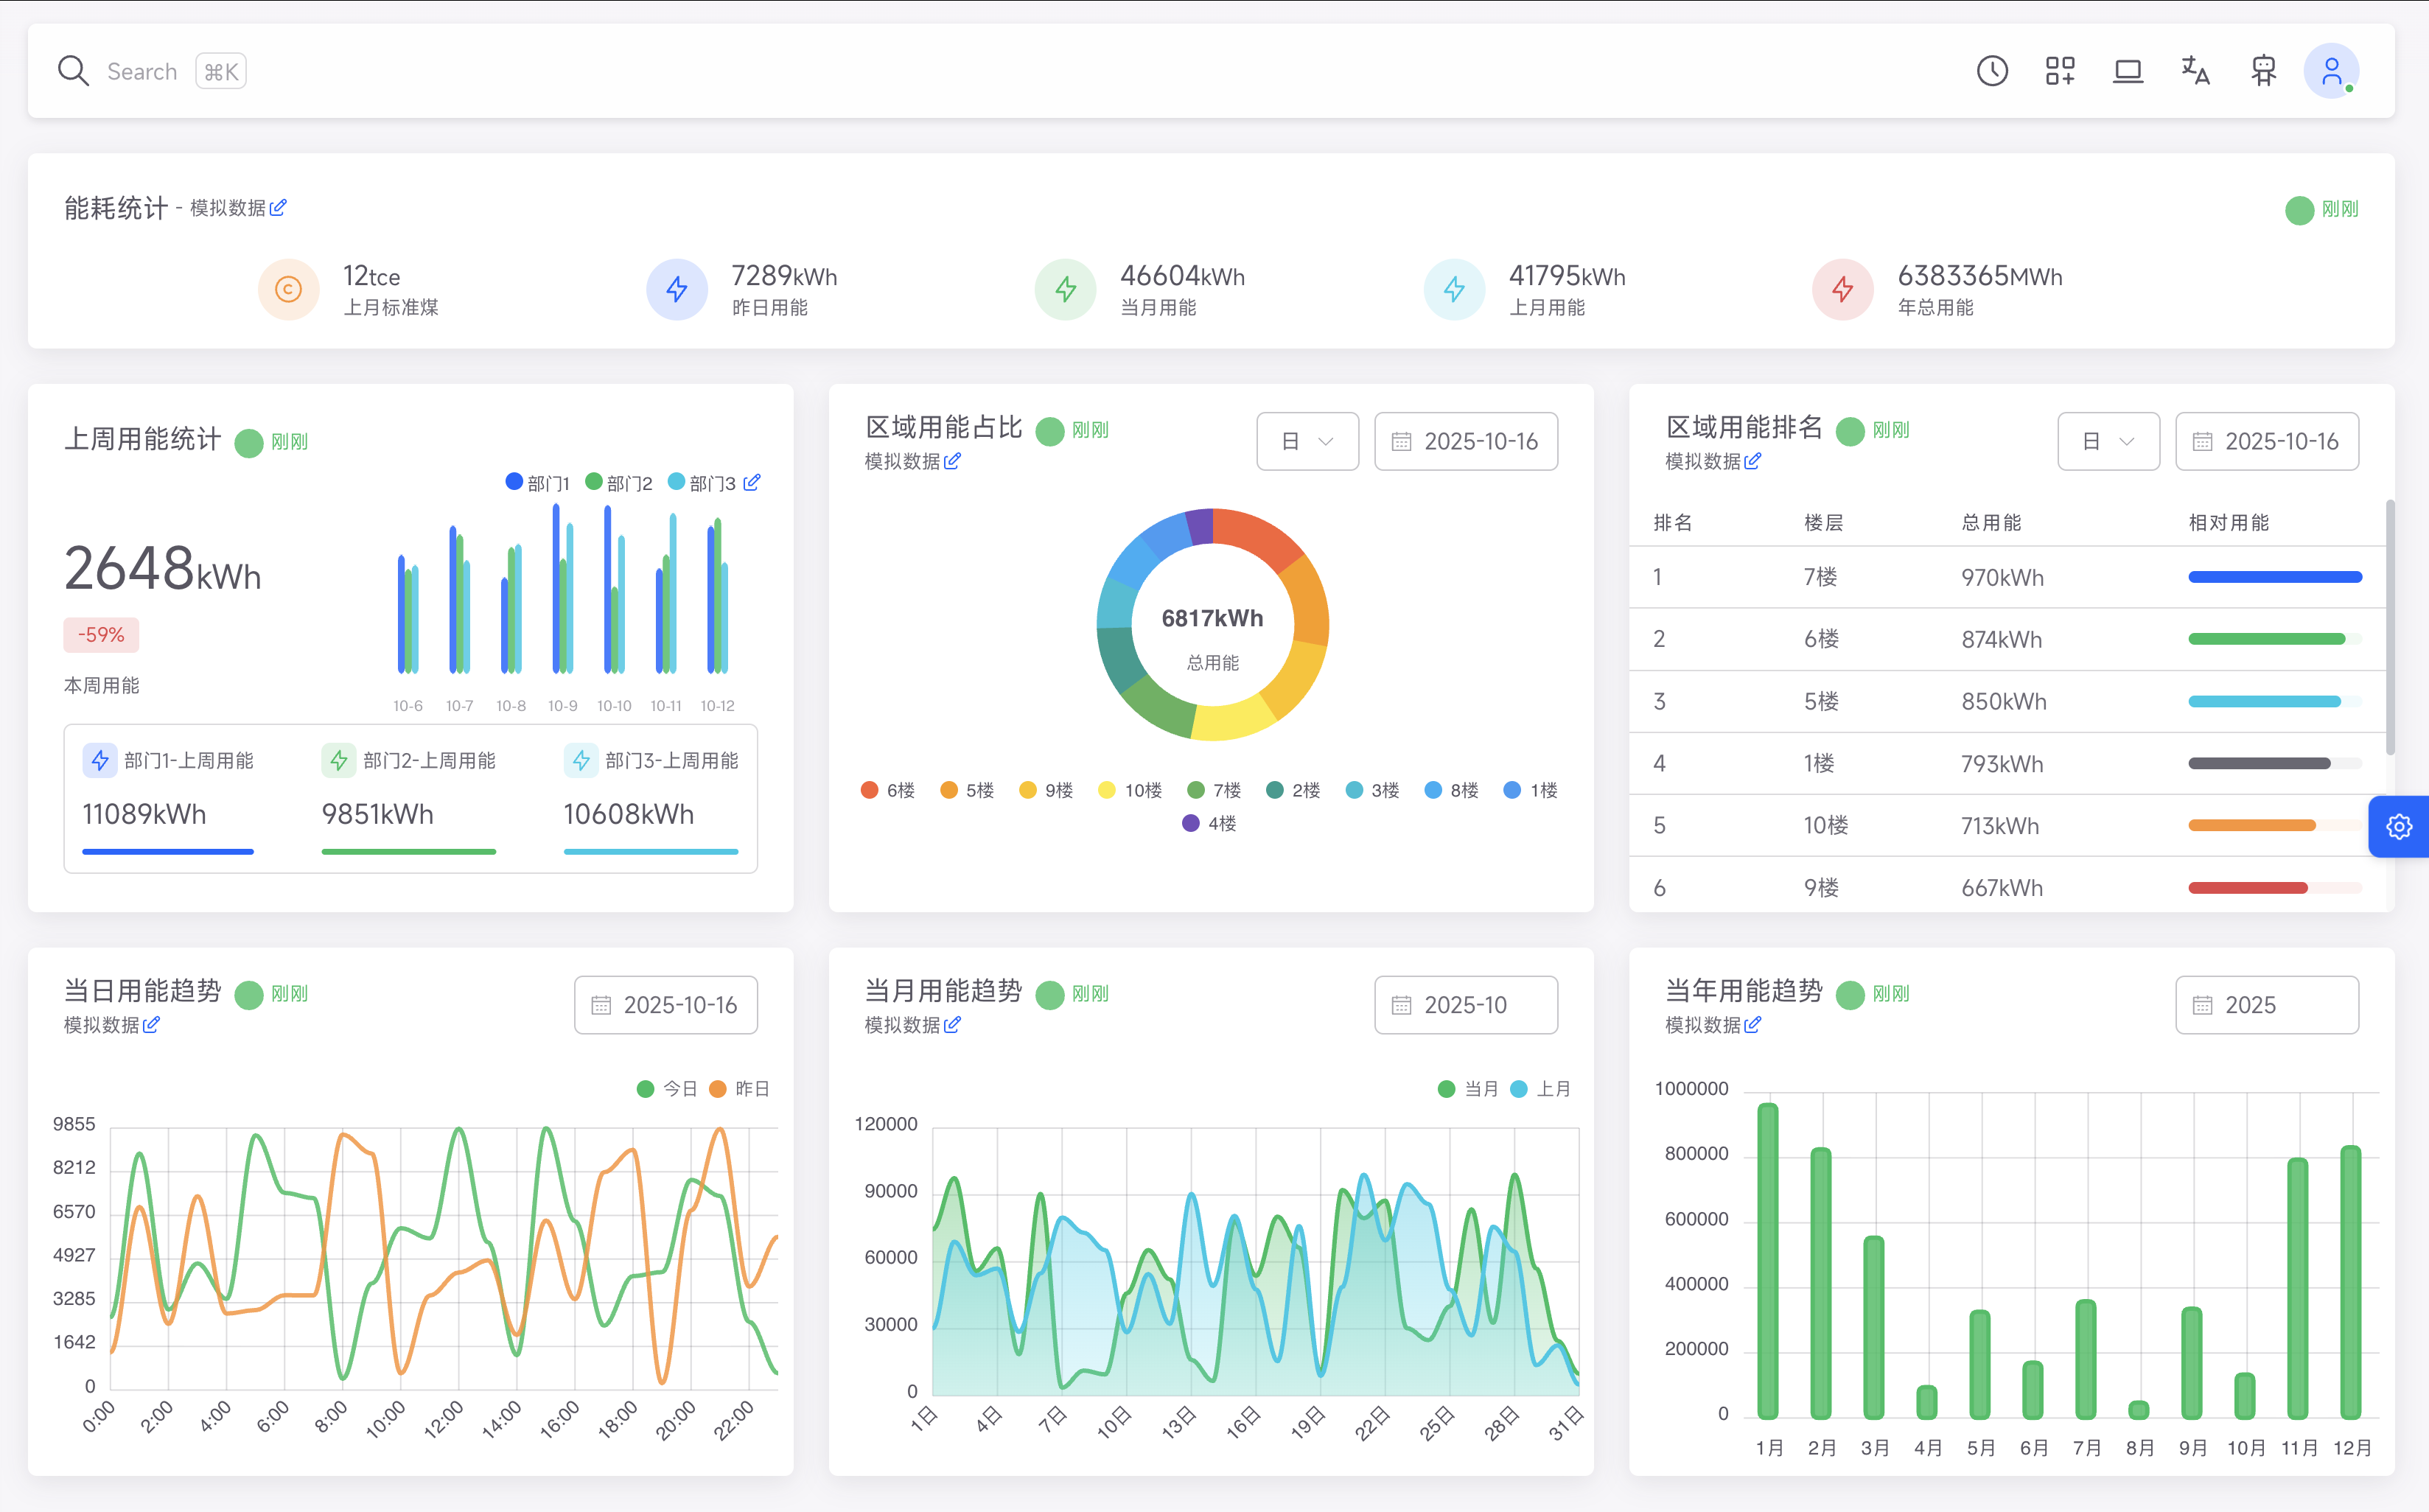Image resolution: width=2429 pixels, height=1512 pixels.
Task: Click inside the Search input field
Action: point(143,70)
